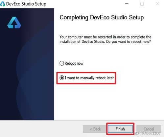Click the CSDN watermark text
Image resolution: width=164 pixels, height=137 pixels.
click(146, 133)
